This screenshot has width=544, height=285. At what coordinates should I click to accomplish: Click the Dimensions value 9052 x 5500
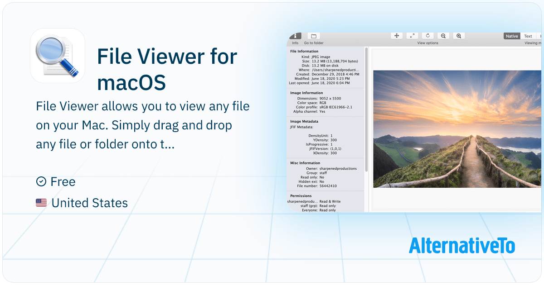(330, 98)
